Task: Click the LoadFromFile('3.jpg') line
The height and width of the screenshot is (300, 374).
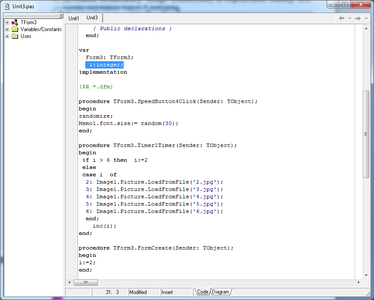Action: click(x=155, y=190)
